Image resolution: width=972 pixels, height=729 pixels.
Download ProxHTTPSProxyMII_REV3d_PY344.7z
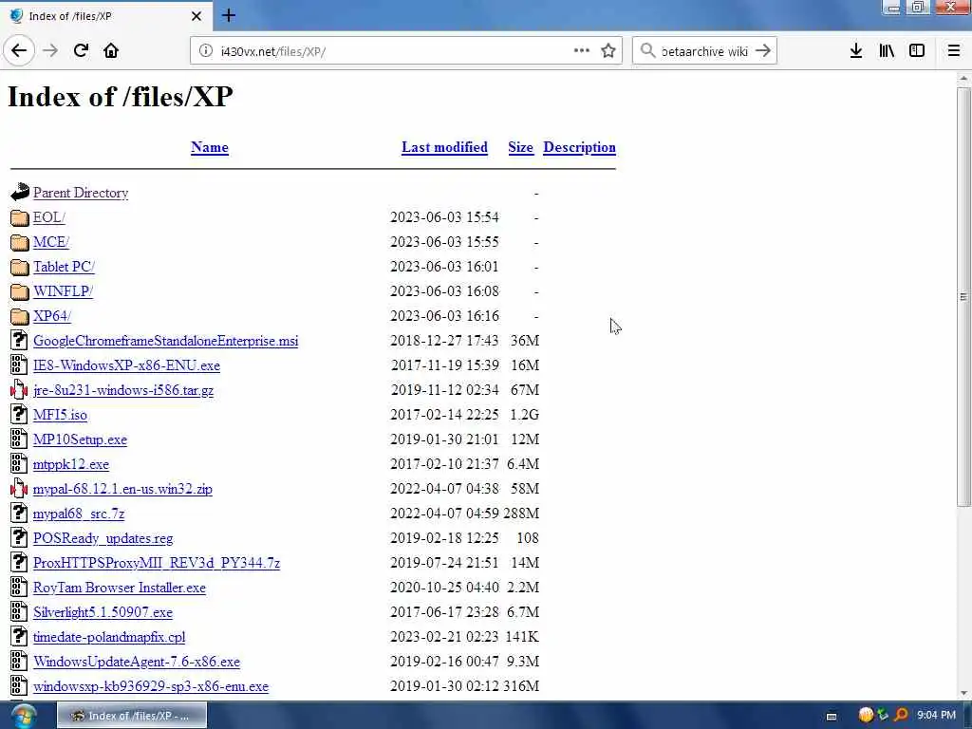157,563
